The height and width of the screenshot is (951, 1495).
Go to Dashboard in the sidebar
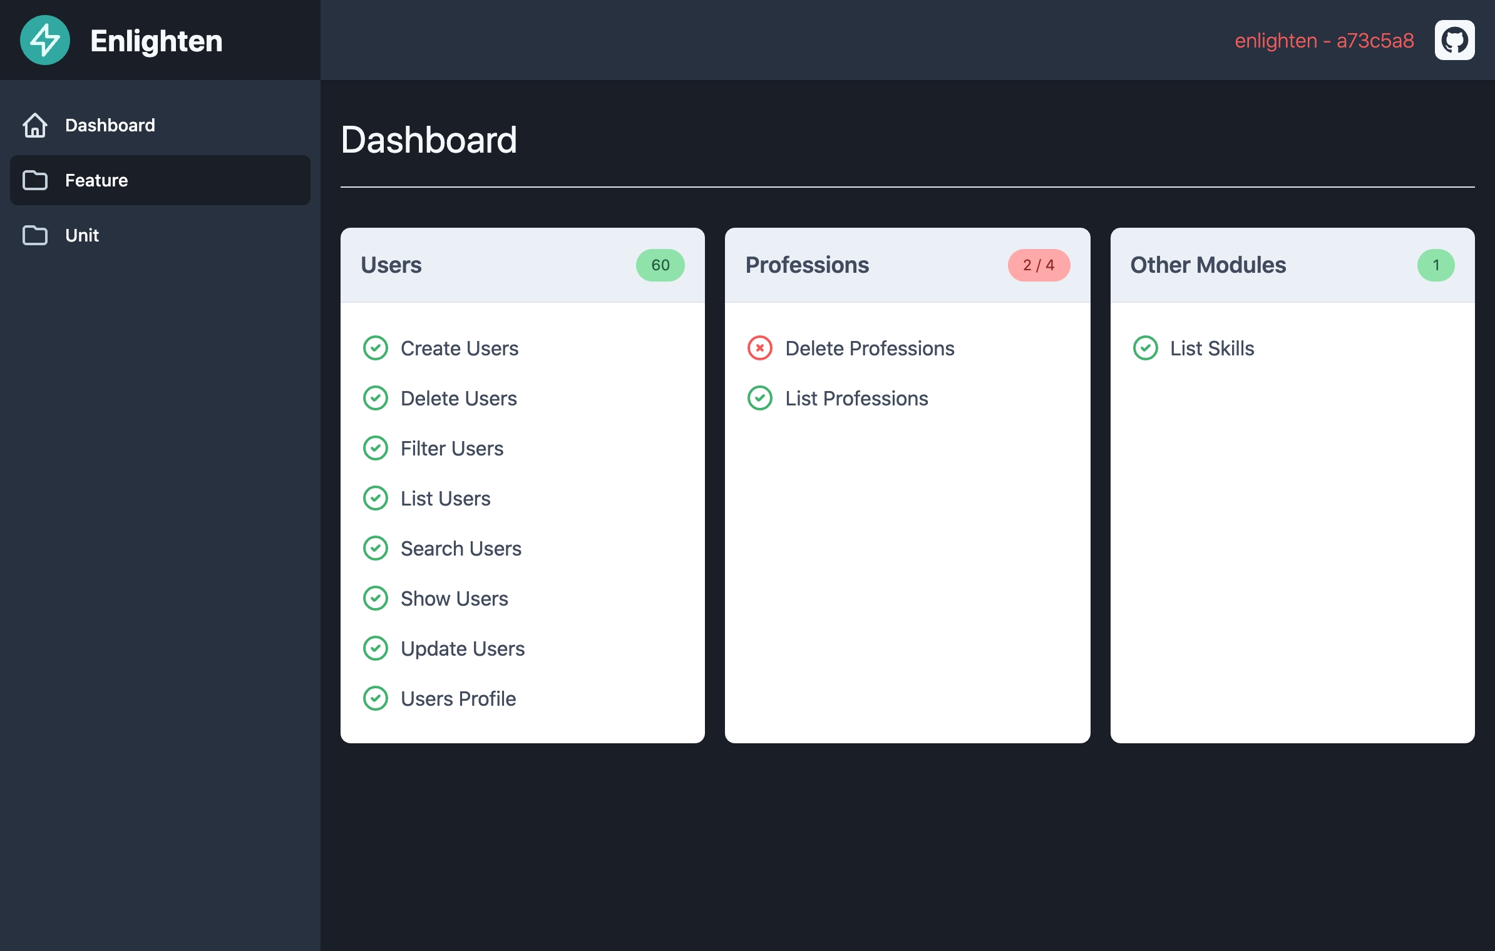110,125
